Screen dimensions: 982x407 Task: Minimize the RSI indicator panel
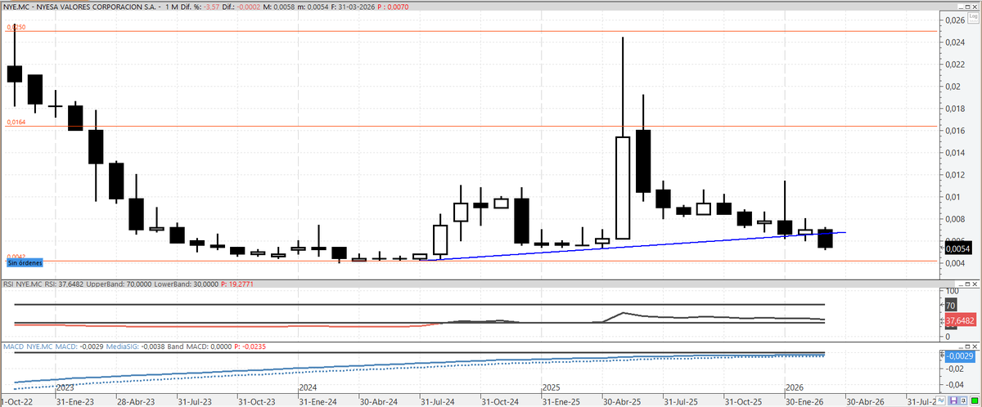click(x=961, y=284)
